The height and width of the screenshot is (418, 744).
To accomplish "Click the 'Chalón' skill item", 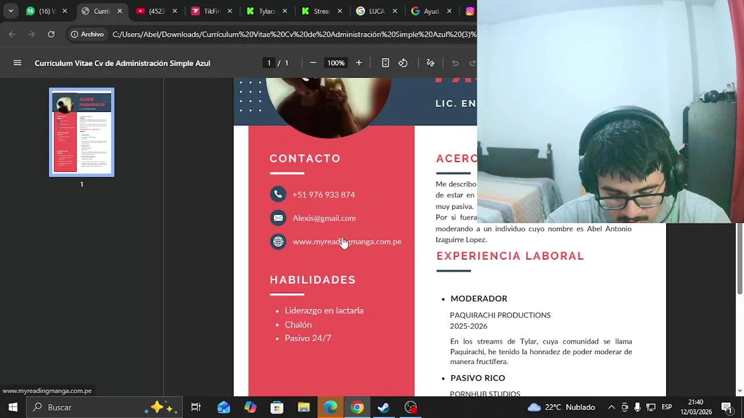I will [298, 325].
